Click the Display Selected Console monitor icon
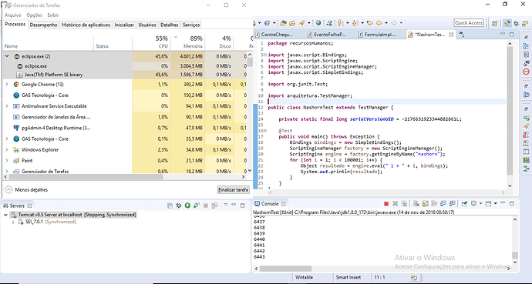 [474, 203]
